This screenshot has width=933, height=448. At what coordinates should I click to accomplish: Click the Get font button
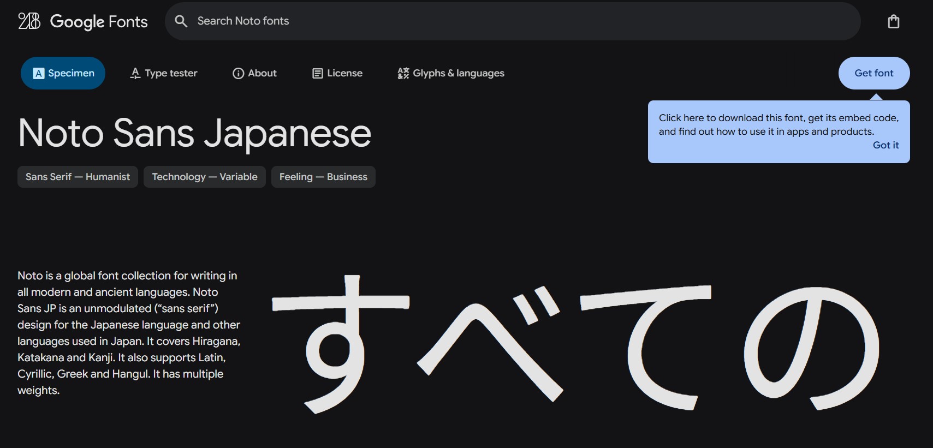tap(874, 73)
